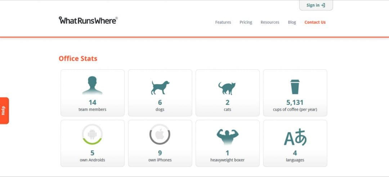Click the own iPhones label
Image resolution: width=389 pixels, height=177 pixels.
[x=160, y=160]
